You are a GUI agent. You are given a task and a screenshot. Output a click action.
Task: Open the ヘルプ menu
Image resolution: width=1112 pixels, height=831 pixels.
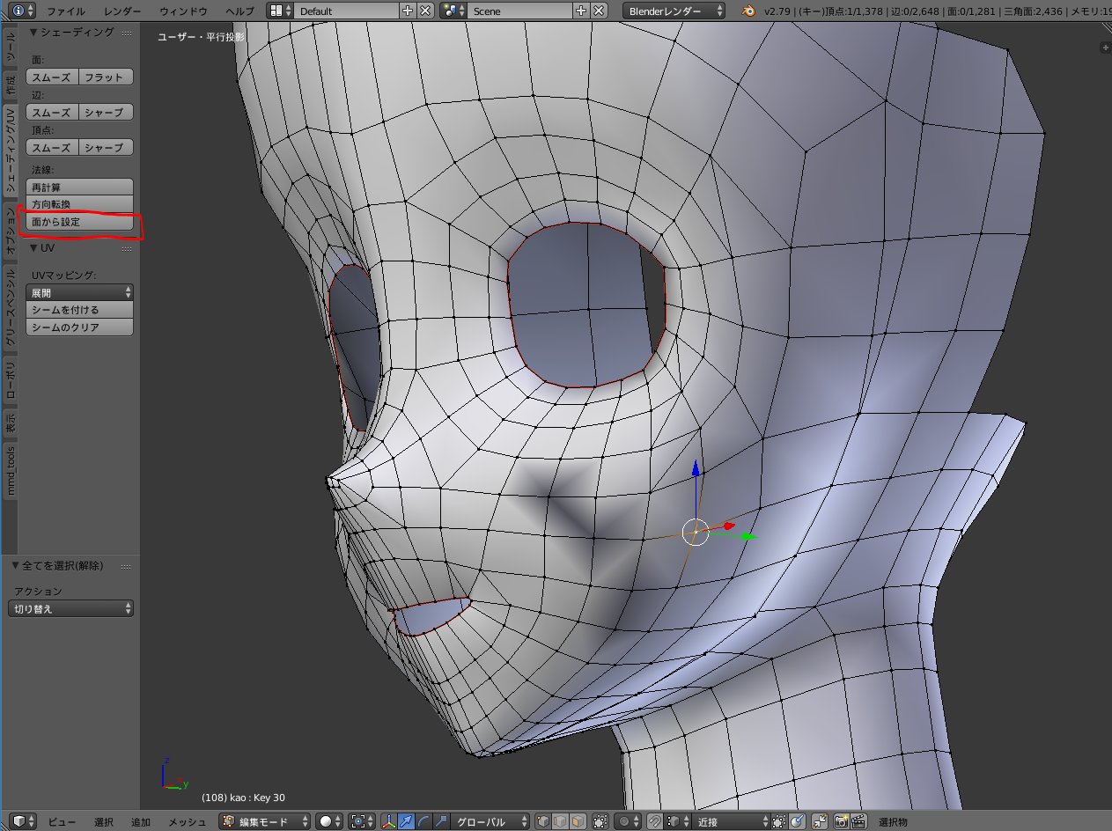pyautogui.click(x=239, y=11)
